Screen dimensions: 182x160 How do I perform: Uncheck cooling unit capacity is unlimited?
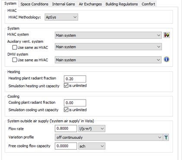[x=66, y=110]
